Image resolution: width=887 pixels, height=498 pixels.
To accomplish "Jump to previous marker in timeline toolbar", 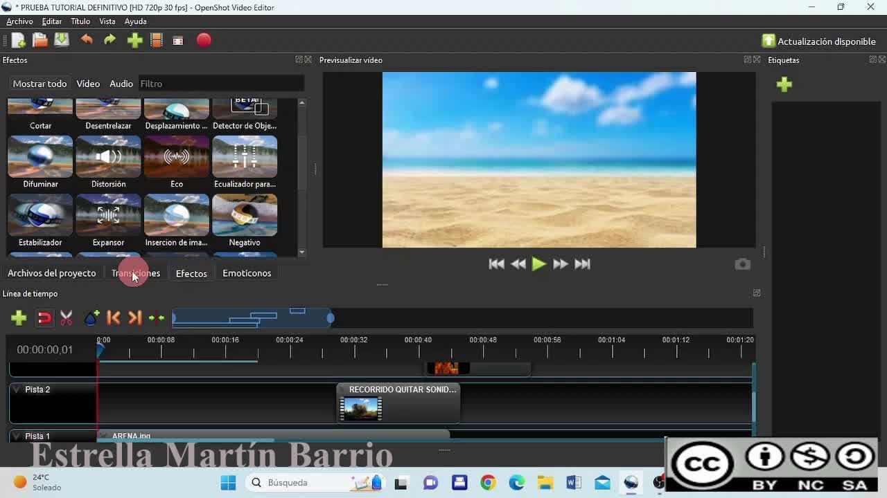I will point(114,317).
